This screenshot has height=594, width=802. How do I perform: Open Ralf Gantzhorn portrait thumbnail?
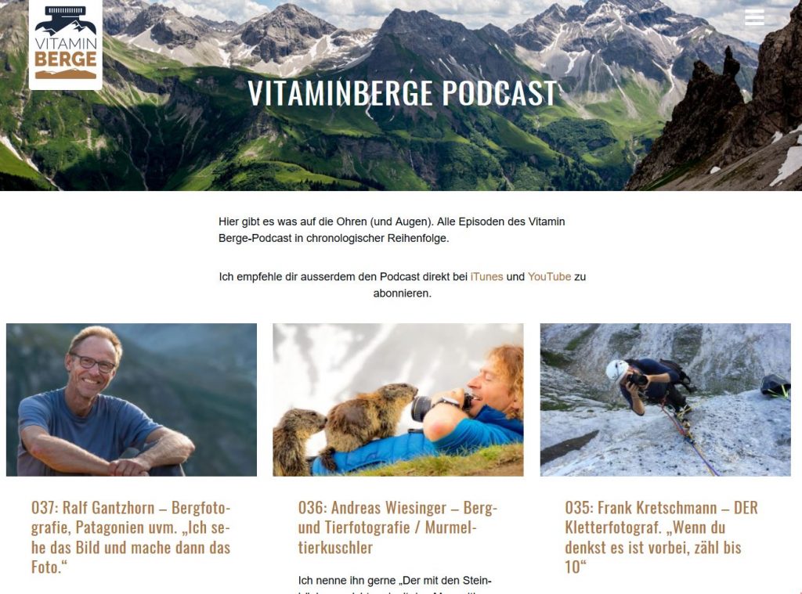tap(132, 399)
